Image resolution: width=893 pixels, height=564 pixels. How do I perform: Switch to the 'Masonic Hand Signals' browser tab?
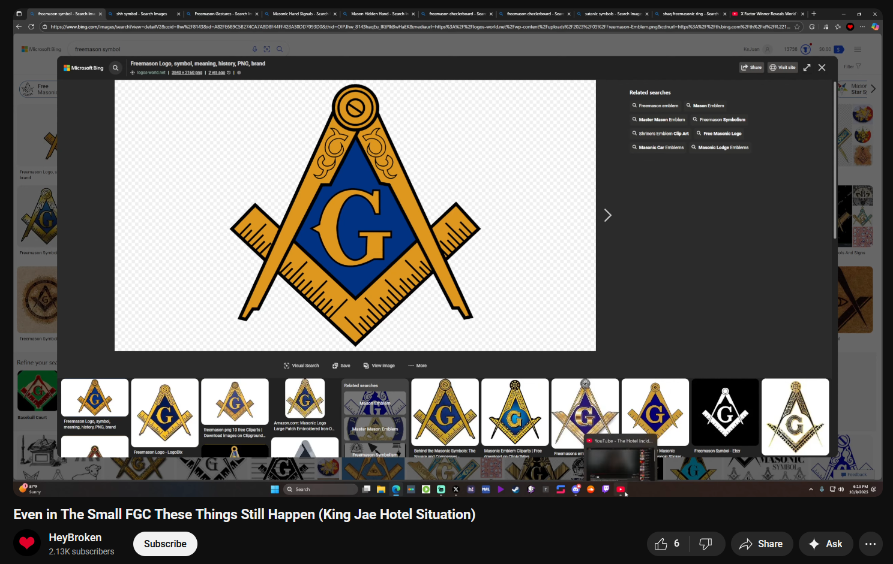pyautogui.click(x=300, y=14)
